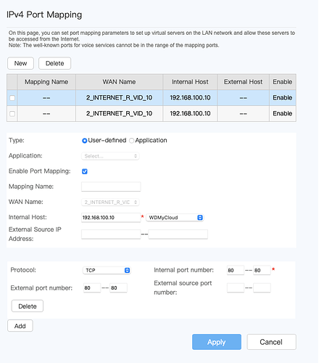Viewport: 319px width, 363px height.
Task: Tick the checkbox of the second mapping row
Action: (12, 114)
